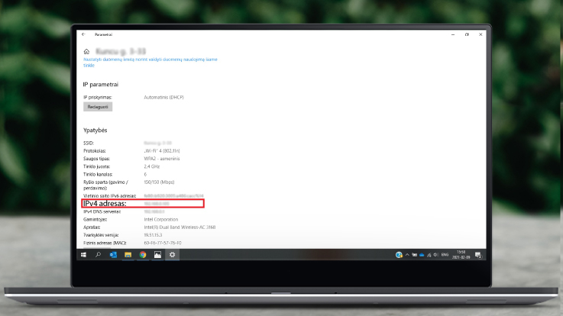Click the highlighted IPv4 adresas row

coord(143,204)
